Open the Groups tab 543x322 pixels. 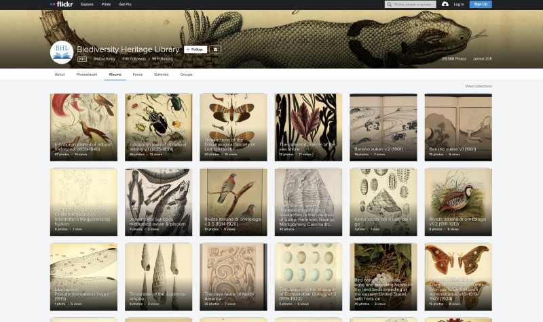[186, 74]
